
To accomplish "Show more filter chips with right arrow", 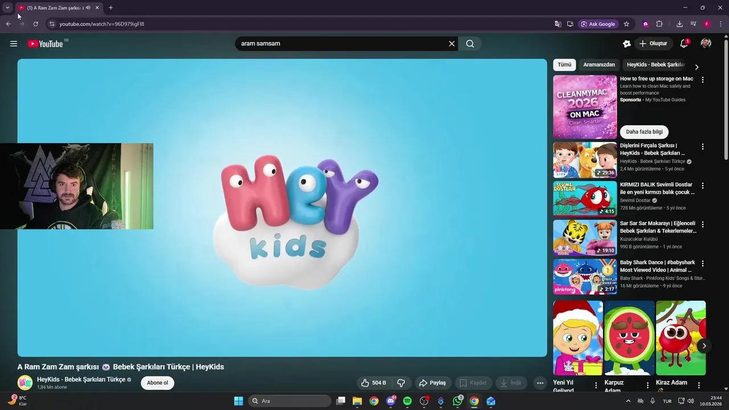I will point(697,67).
